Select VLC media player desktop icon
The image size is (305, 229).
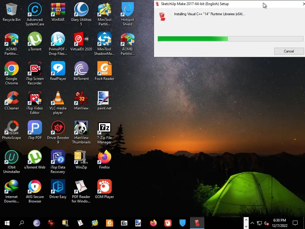coord(58,103)
